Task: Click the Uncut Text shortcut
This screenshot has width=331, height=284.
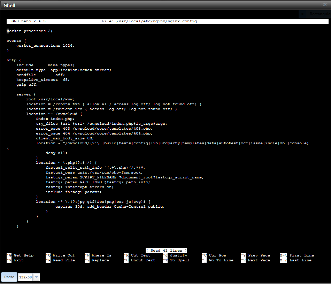Action: coord(143,260)
